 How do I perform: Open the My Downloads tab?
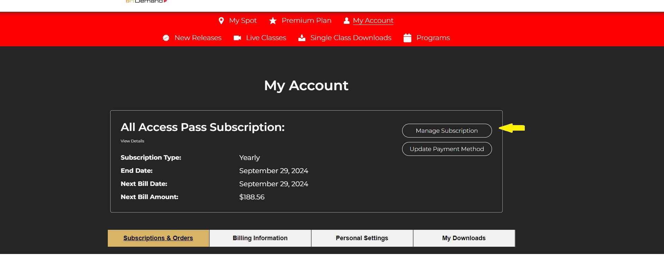coord(464,238)
